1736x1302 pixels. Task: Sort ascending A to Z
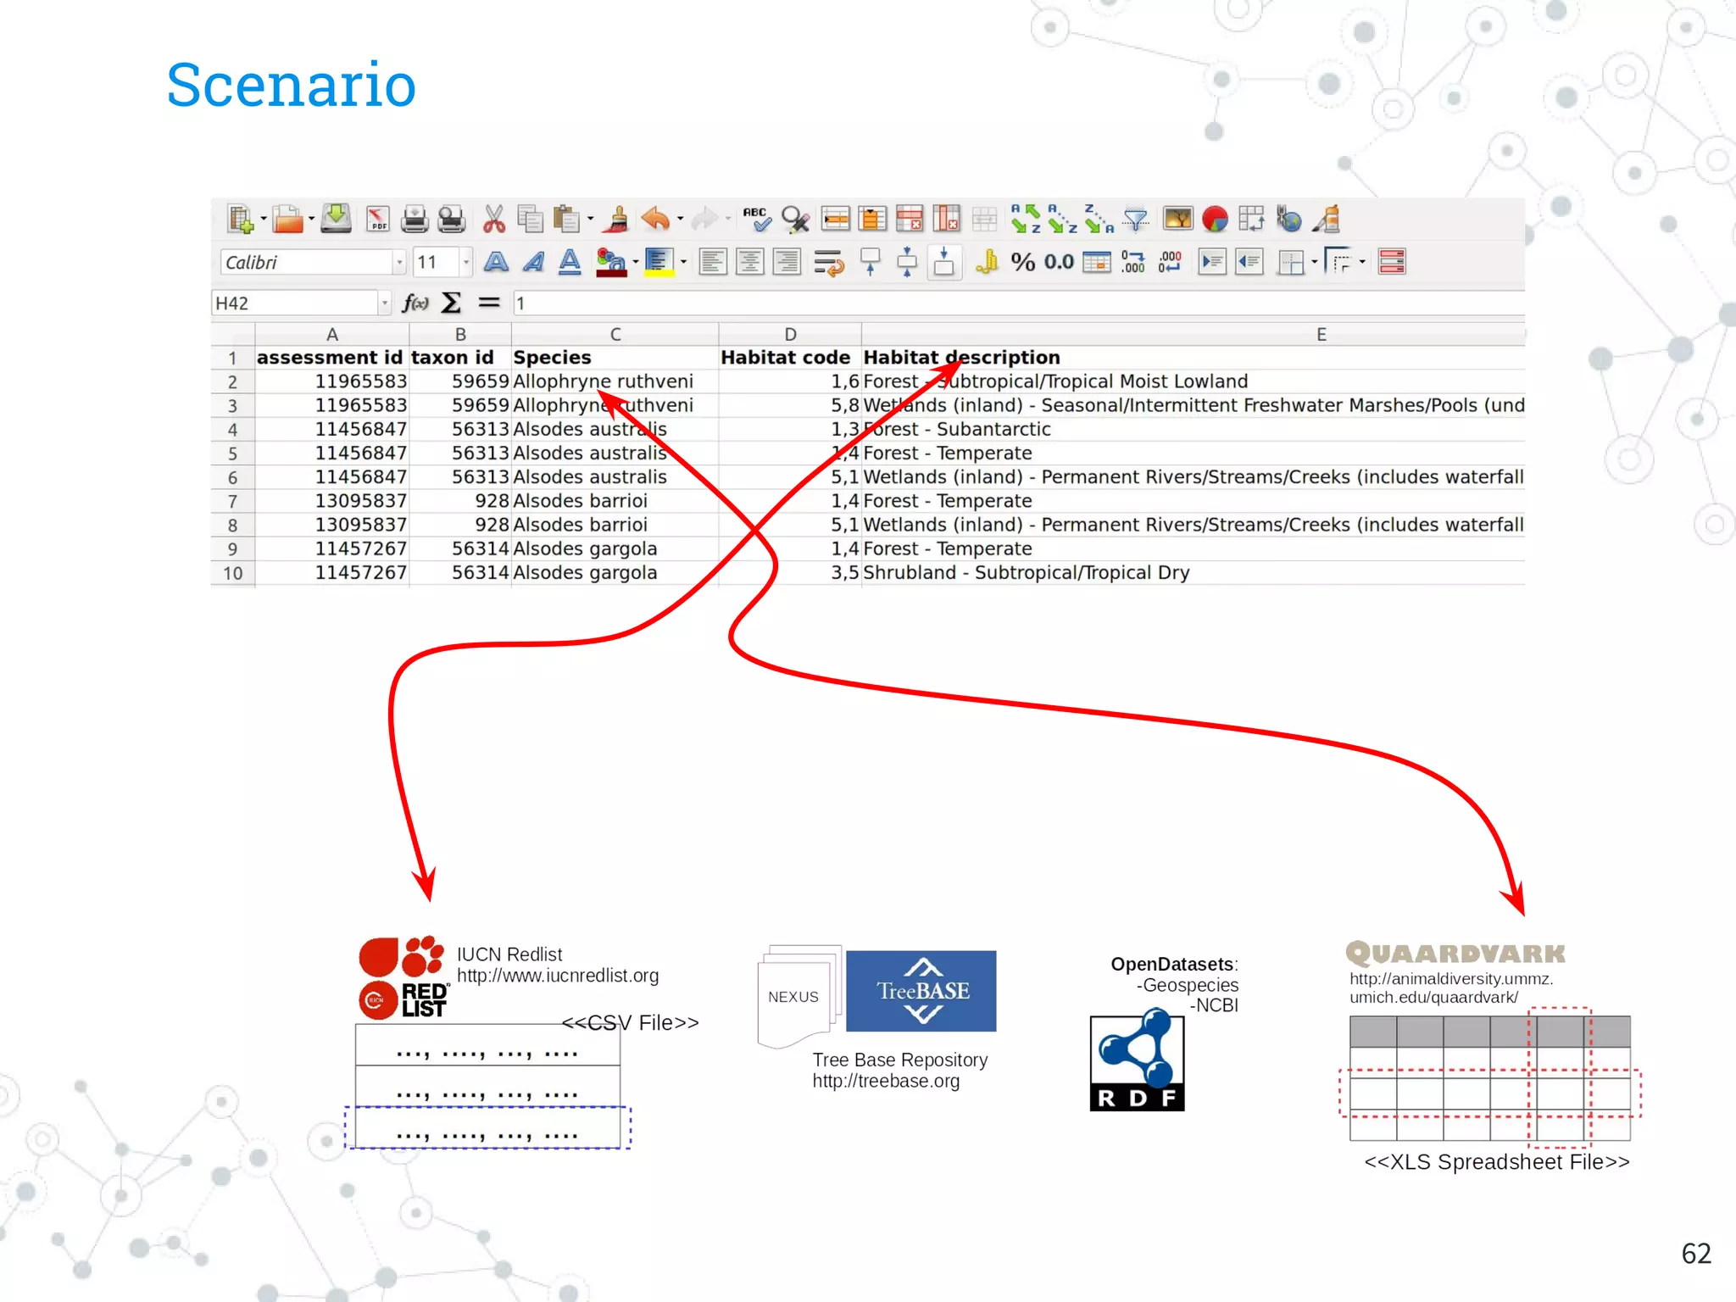coord(1062,220)
